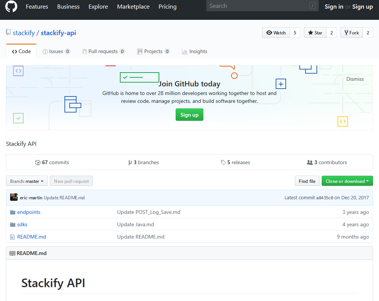Open the README.md row's Update README.md commit
The image size is (379, 301).
[x=141, y=237]
